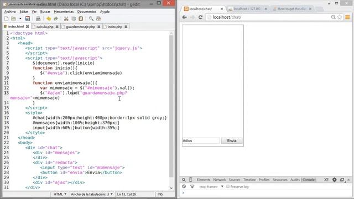The width and height of the screenshot is (354, 199).
Task: Switch to the How to get the cli browser tab
Action: point(292,9)
